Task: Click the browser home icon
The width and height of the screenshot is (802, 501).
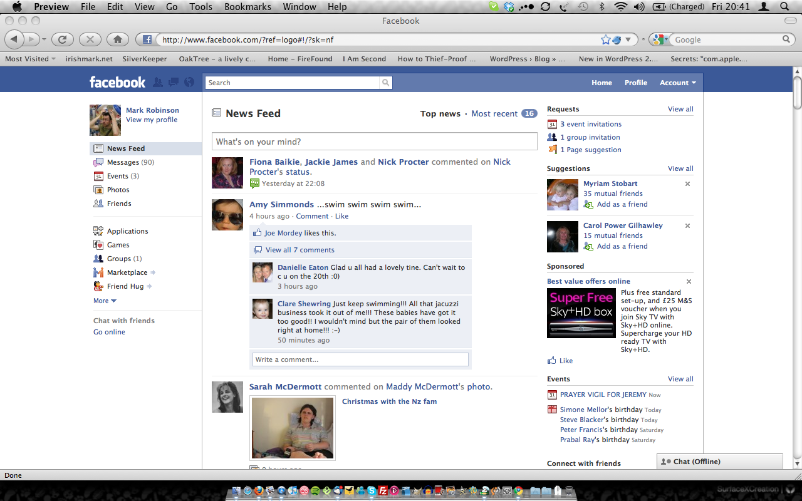Action: tap(117, 39)
